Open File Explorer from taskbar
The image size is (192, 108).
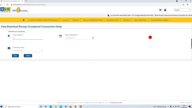56,106
